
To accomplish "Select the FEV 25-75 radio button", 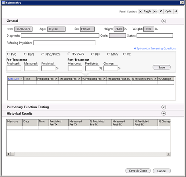I will [69, 54].
